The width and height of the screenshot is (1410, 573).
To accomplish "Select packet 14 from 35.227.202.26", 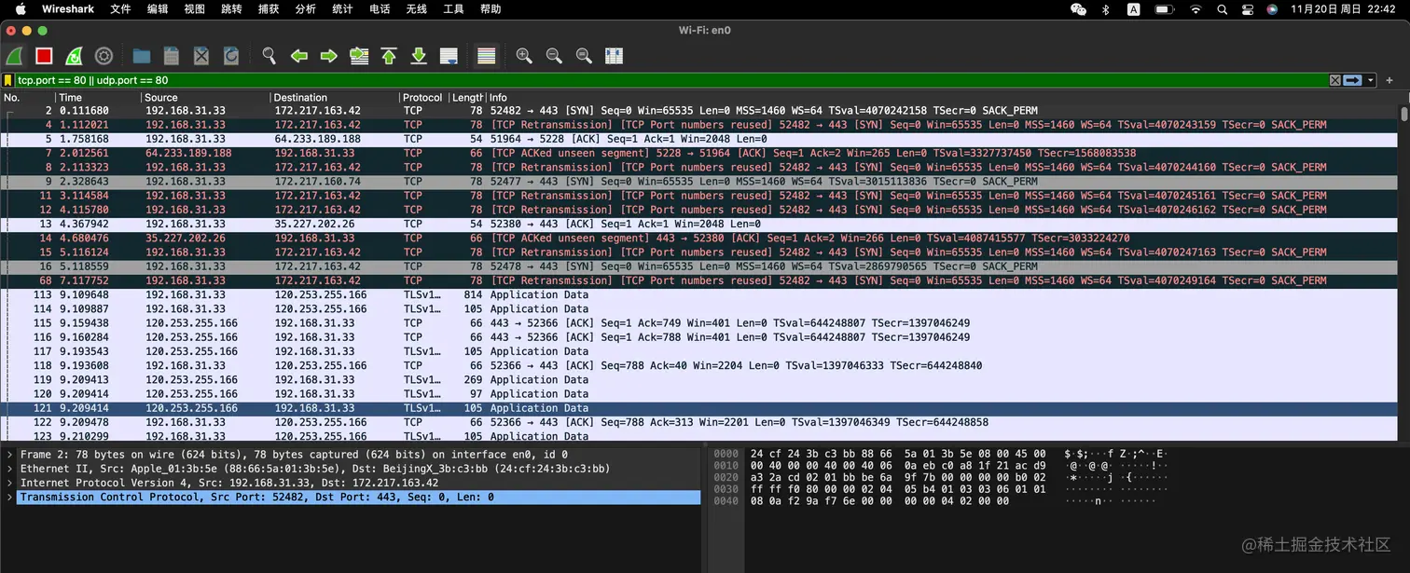I will [x=699, y=238].
